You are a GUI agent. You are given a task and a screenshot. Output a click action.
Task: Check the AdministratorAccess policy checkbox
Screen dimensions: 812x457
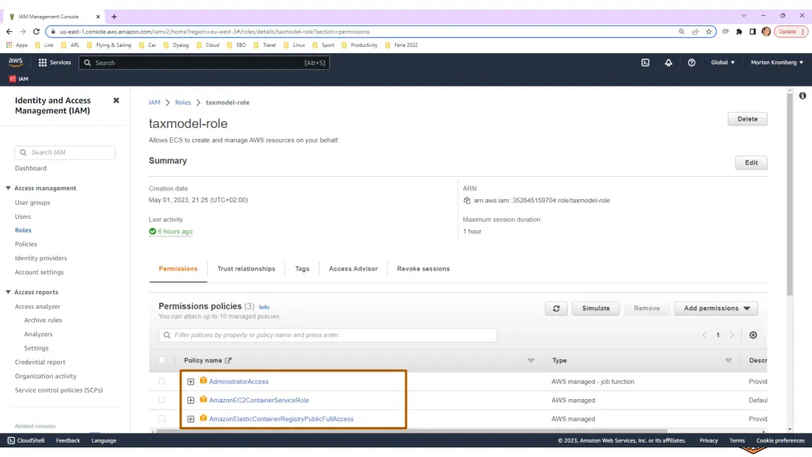click(162, 382)
